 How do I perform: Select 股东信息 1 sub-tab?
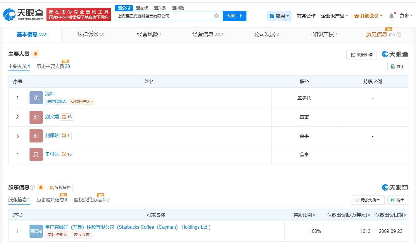tap(19, 200)
